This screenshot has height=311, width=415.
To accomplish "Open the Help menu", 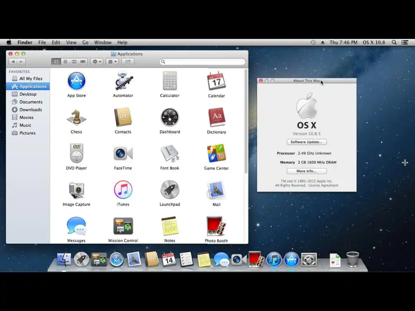I will [x=122, y=42].
